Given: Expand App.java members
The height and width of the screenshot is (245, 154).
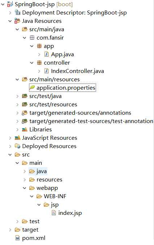Looking at the screenshot, I should pos(39,54).
